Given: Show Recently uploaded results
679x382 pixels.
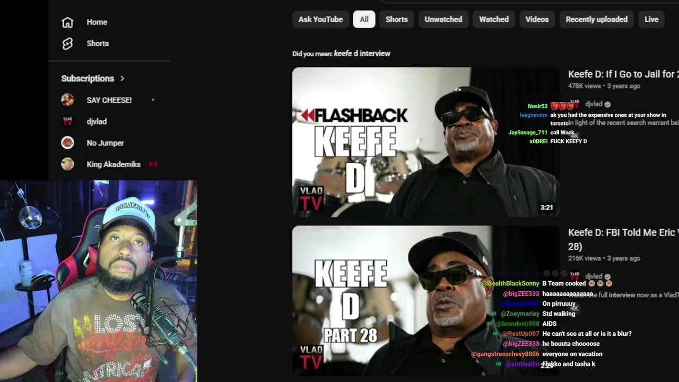Looking at the screenshot, I should tap(596, 19).
